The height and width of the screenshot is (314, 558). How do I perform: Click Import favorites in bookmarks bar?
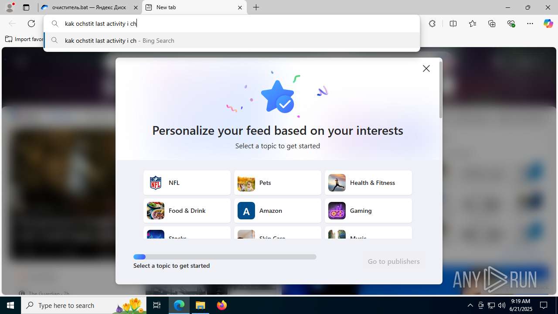pos(24,39)
